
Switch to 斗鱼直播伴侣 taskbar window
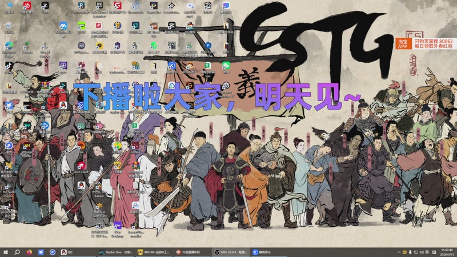click(192, 252)
